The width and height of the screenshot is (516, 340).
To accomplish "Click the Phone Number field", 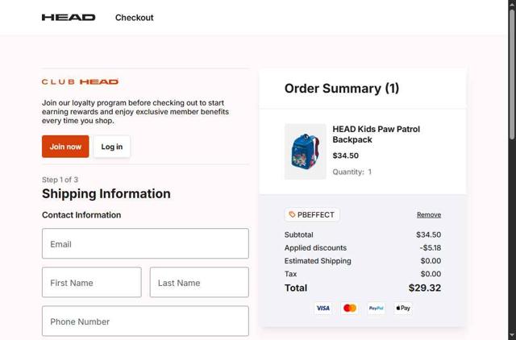I will click(x=145, y=321).
